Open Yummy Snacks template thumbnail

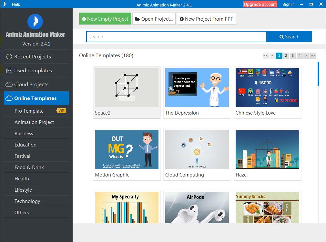[267, 207]
